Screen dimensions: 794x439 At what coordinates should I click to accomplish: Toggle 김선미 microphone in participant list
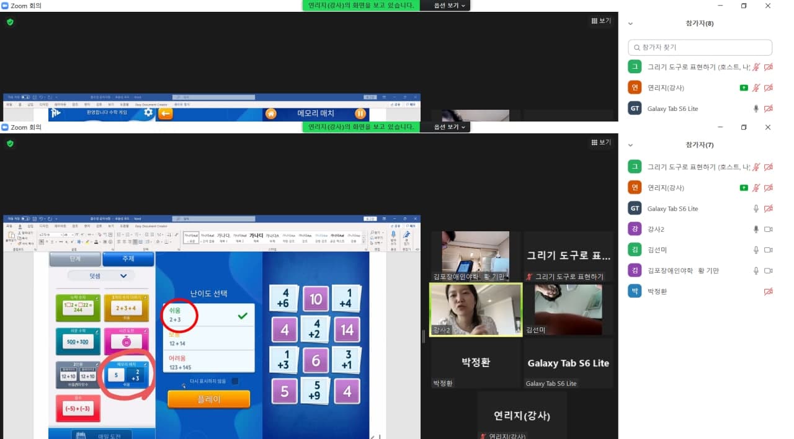pos(756,250)
